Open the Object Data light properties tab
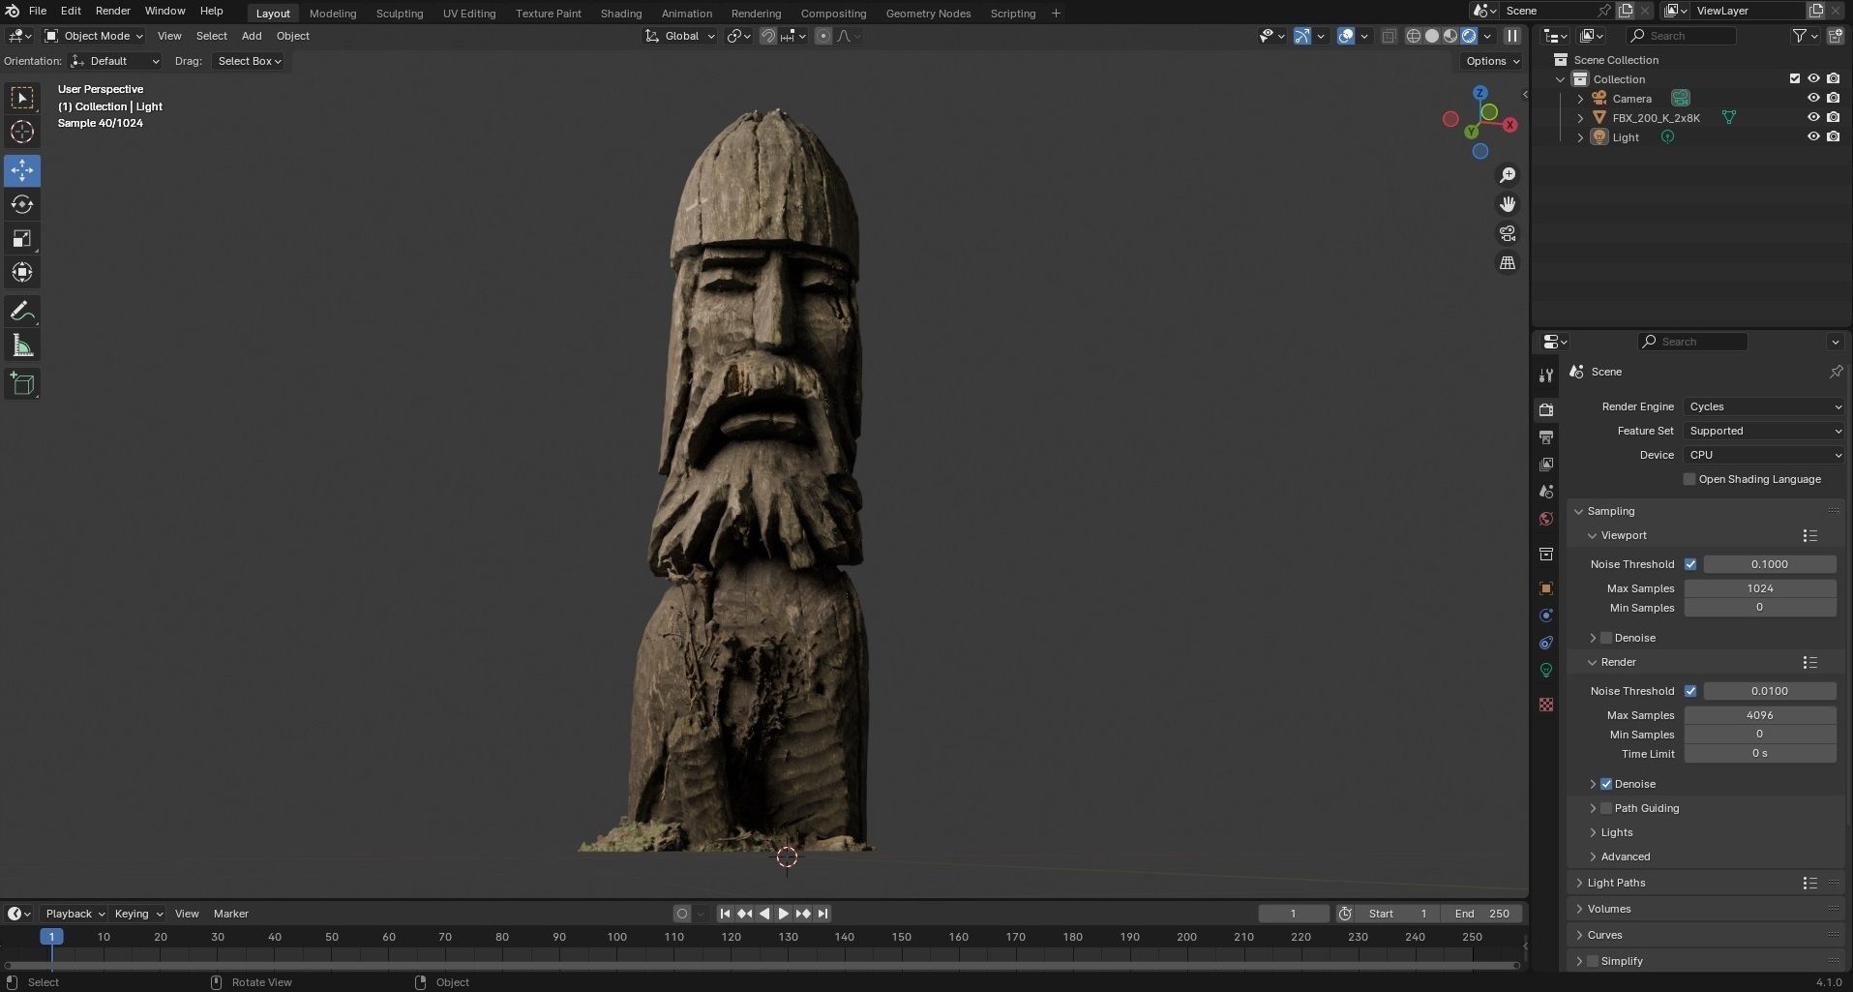The width and height of the screenshot is (1853, 992). coord(1546,670)
